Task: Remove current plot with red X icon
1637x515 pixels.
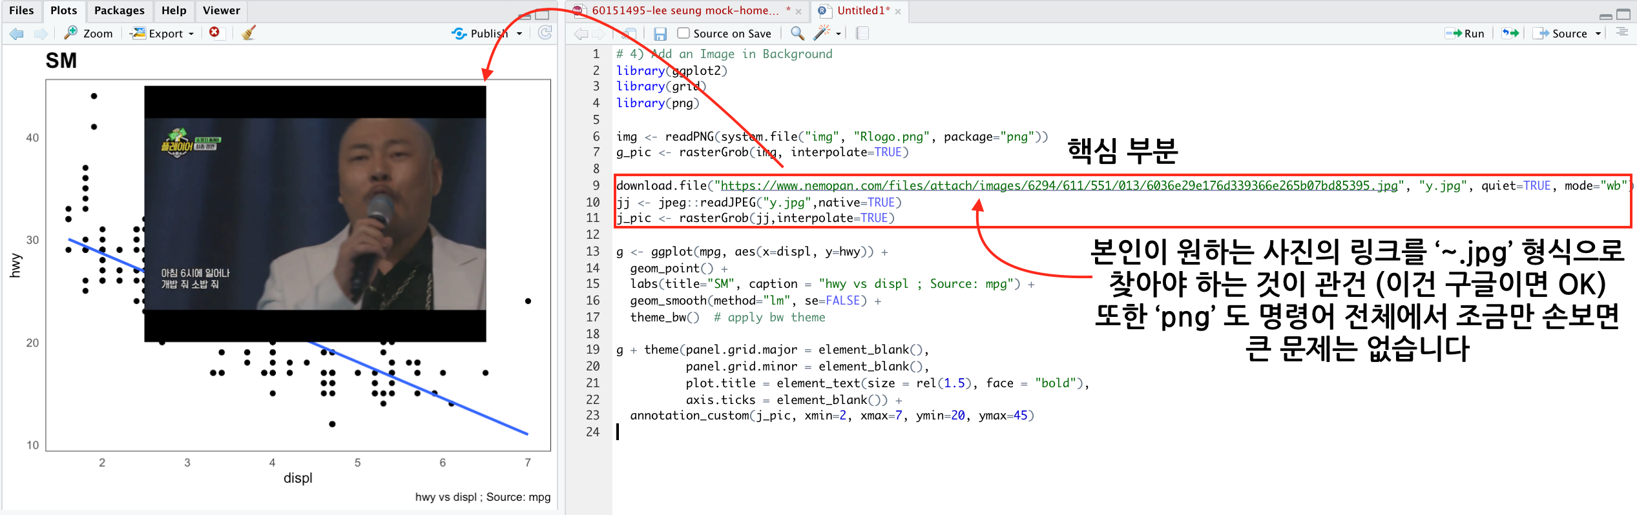Action: (x=214, y=32)
